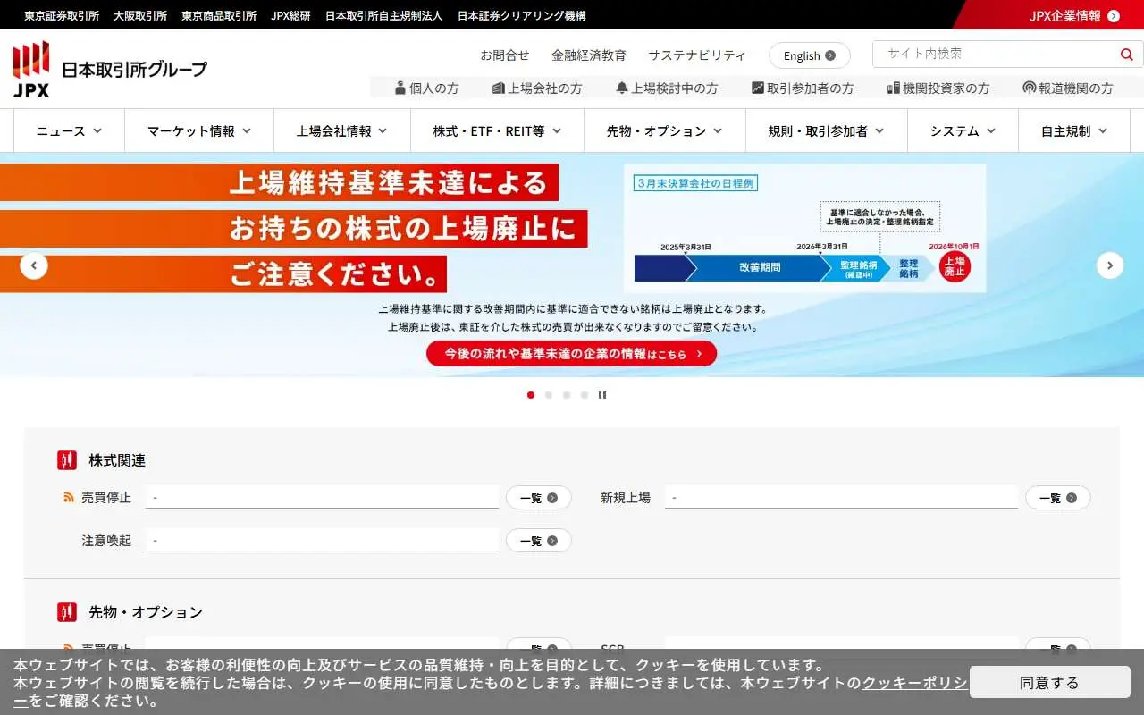Open 上場会社の方 section
Image resolution: width=1144 pixels, height=715 pixels.
pyautogui.click(x=537, y=88)
